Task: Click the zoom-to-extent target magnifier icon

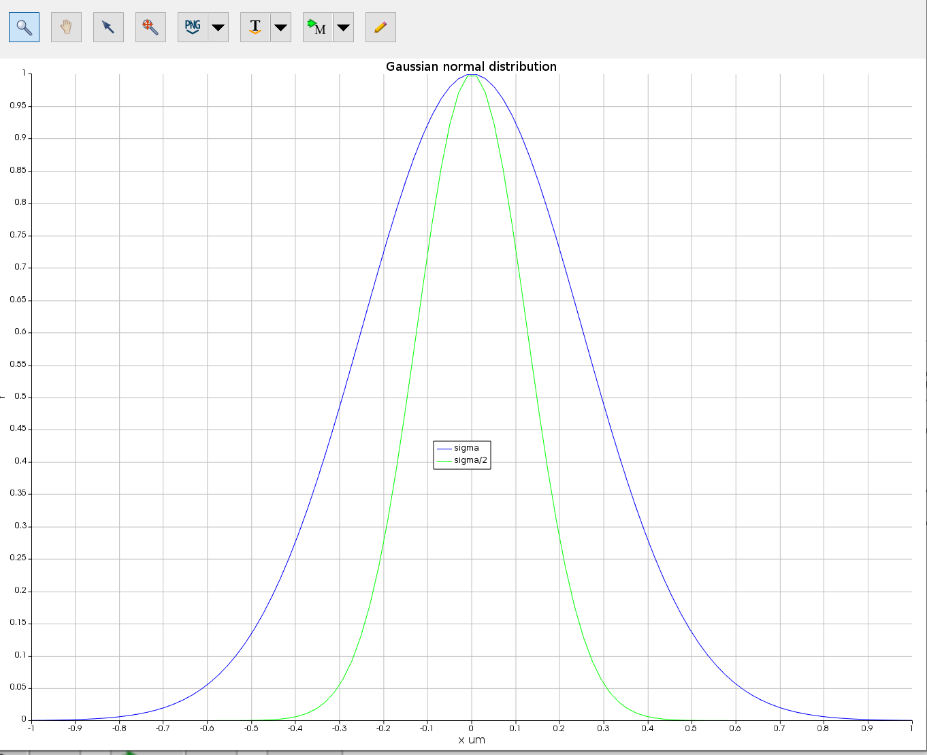Action: [150, 27]
